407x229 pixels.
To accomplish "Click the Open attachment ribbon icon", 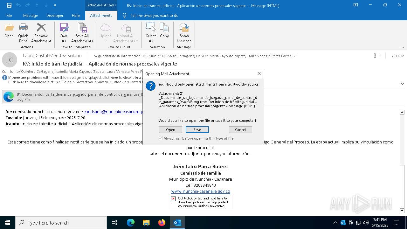I will pos(9,31).
